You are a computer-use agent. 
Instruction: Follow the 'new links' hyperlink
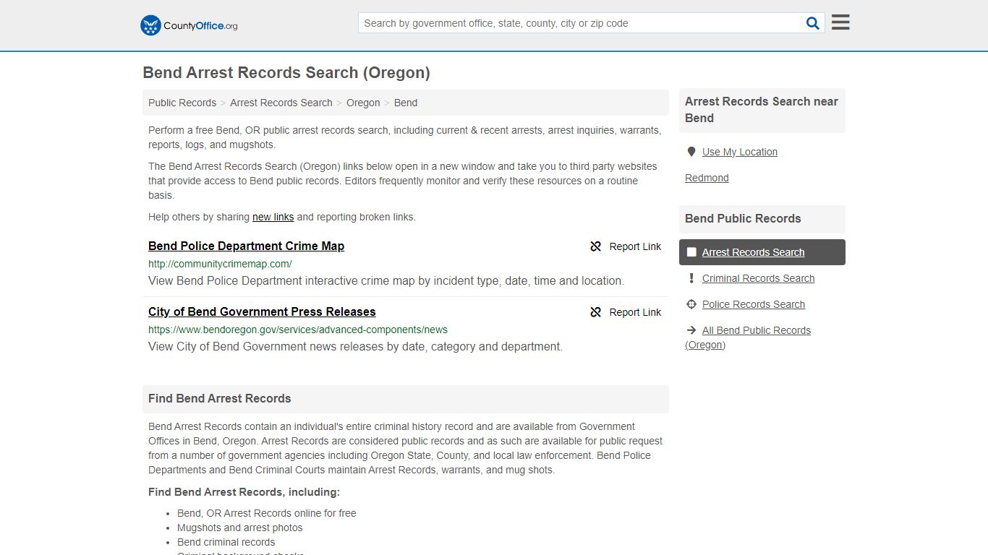(273, 217)
